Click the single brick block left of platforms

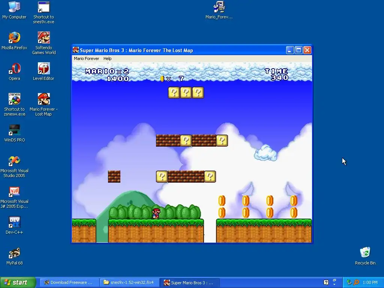[x=114, y=177]
